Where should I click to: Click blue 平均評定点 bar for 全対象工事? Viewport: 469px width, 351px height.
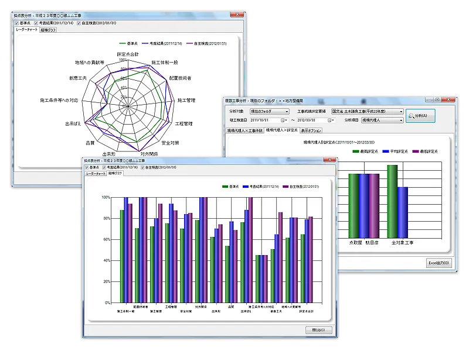(x=403, y=212)
